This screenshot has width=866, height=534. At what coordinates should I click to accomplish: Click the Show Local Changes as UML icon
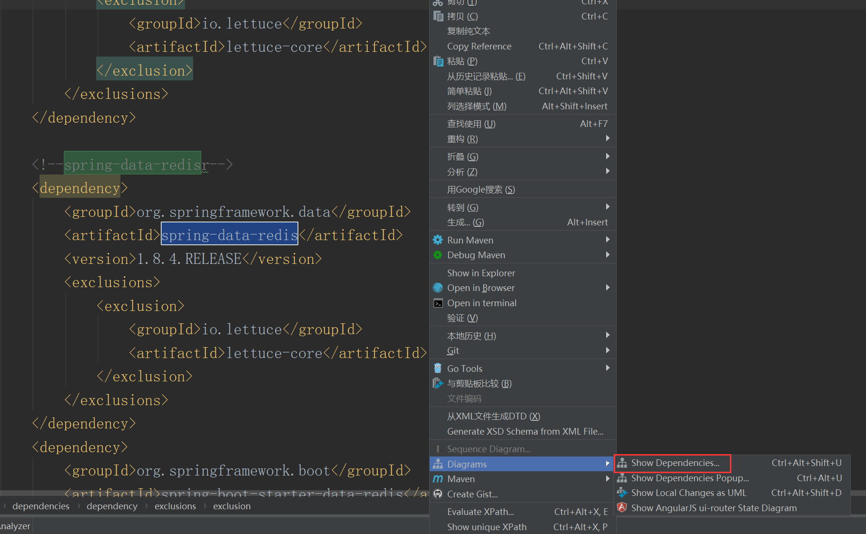coord(622,493)
